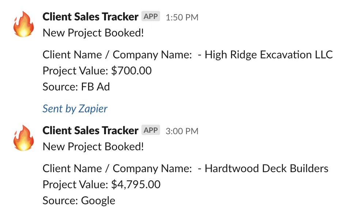Click the fire avatar of 1:50 PM message
The image size is (356, 213).
[x=24, y=24]
